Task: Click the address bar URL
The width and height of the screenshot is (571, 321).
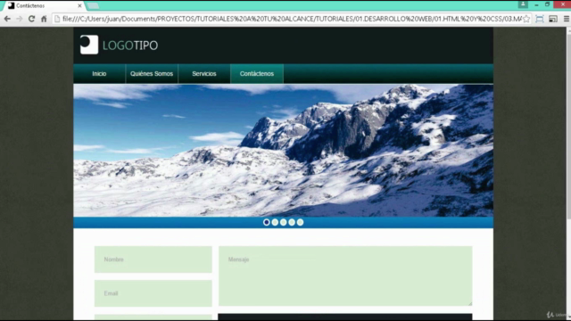Action: [x=292, y=19]
